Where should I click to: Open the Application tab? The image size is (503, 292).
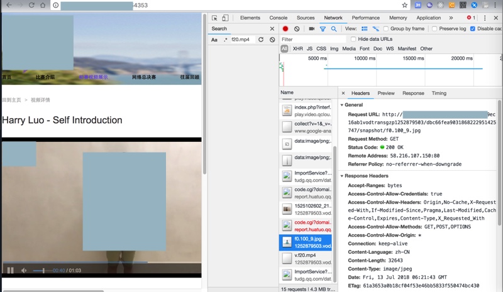point(428,18)
